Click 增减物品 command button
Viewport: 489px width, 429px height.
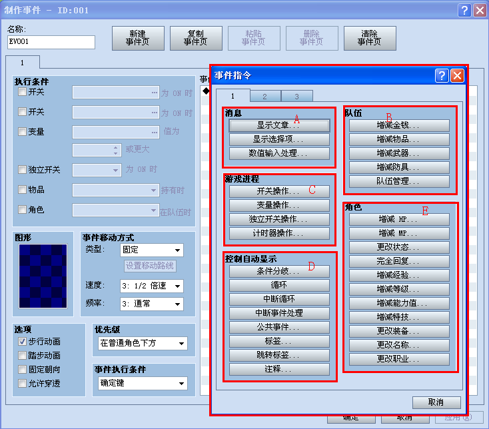(399, 139)
